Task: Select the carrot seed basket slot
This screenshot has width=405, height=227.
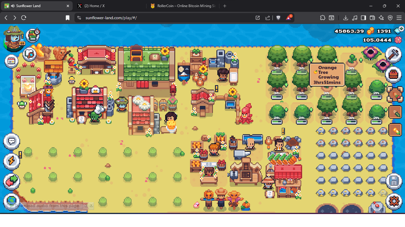Action: 395,94
